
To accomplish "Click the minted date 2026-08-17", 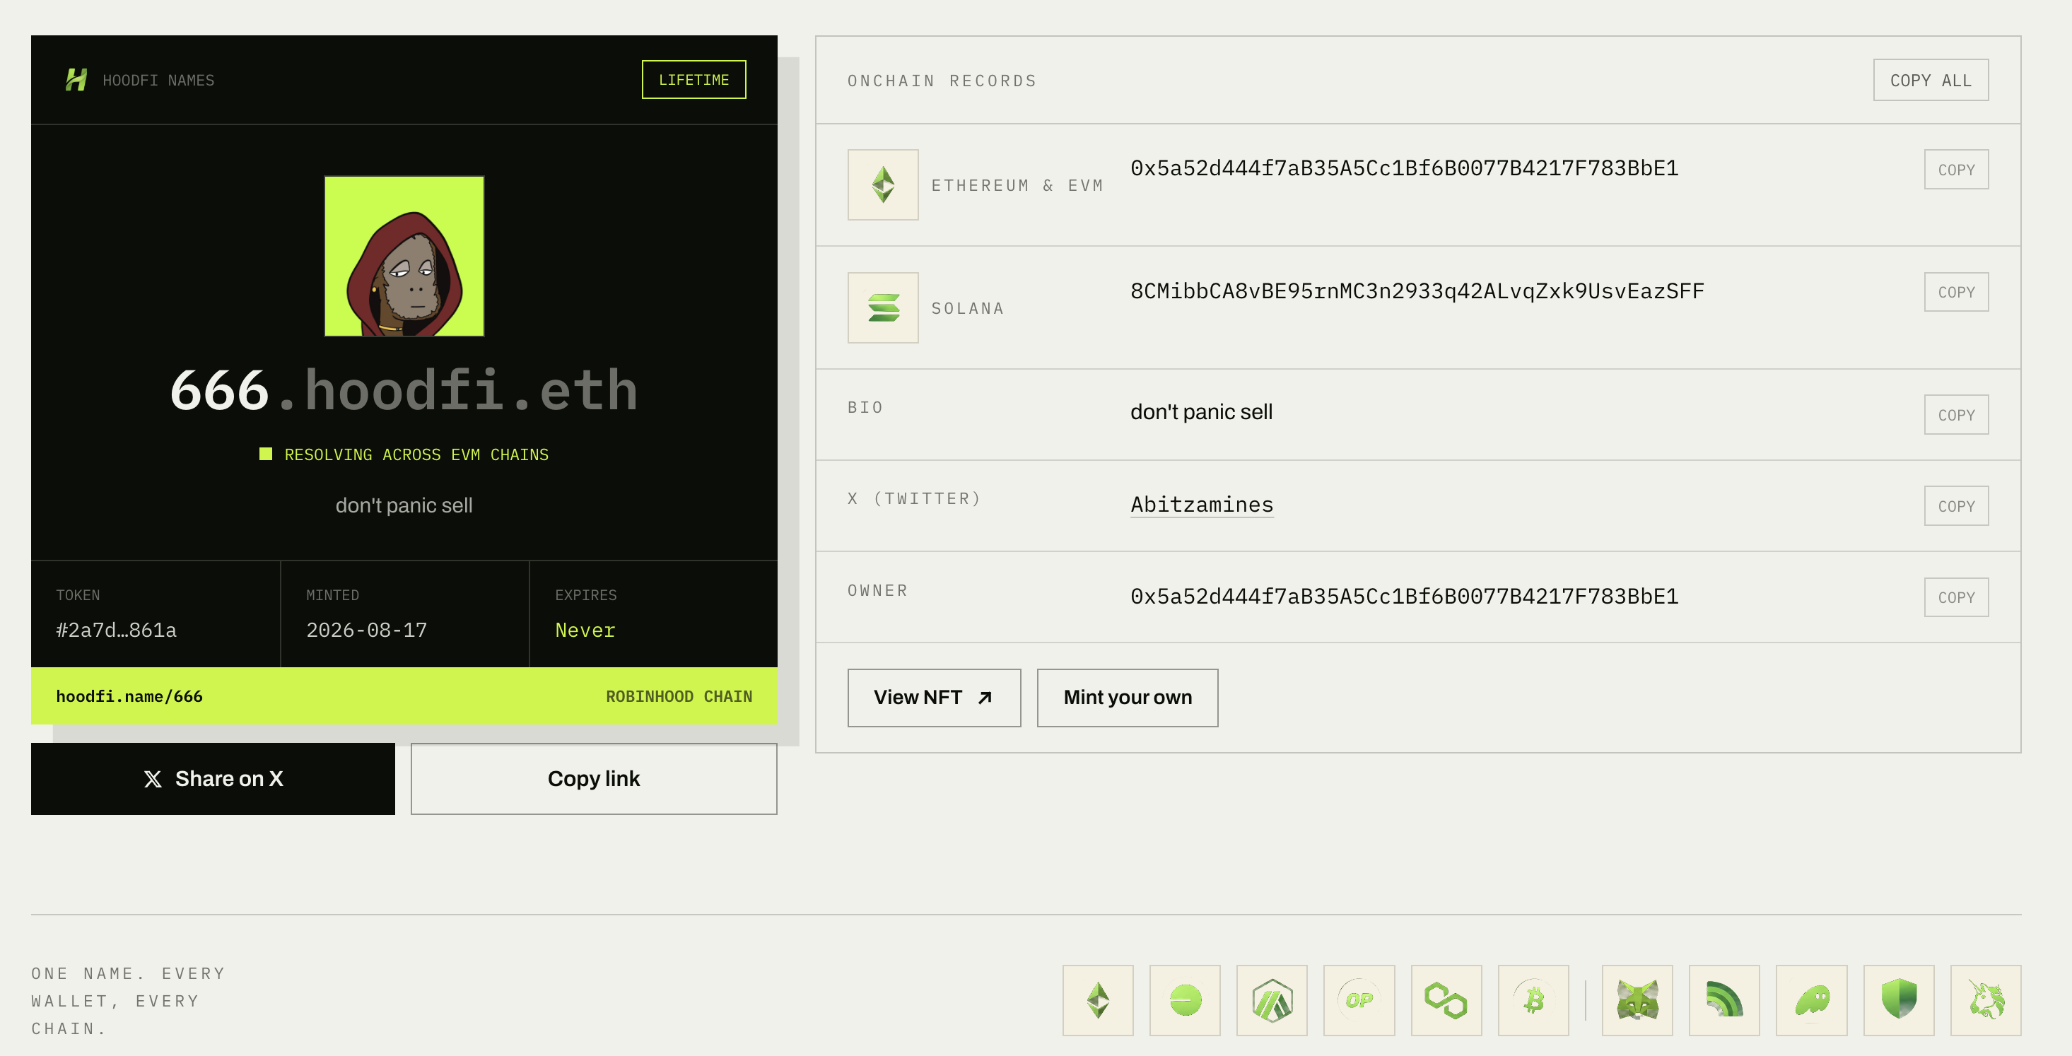I will pos(366,630).
